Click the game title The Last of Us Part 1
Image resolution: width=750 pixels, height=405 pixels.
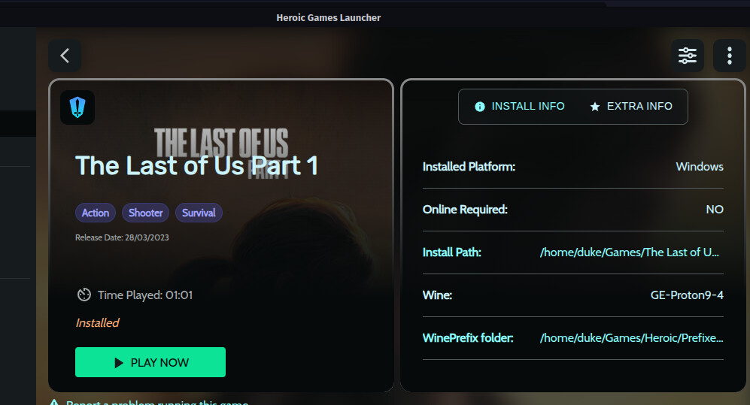[x=196, y=166]
